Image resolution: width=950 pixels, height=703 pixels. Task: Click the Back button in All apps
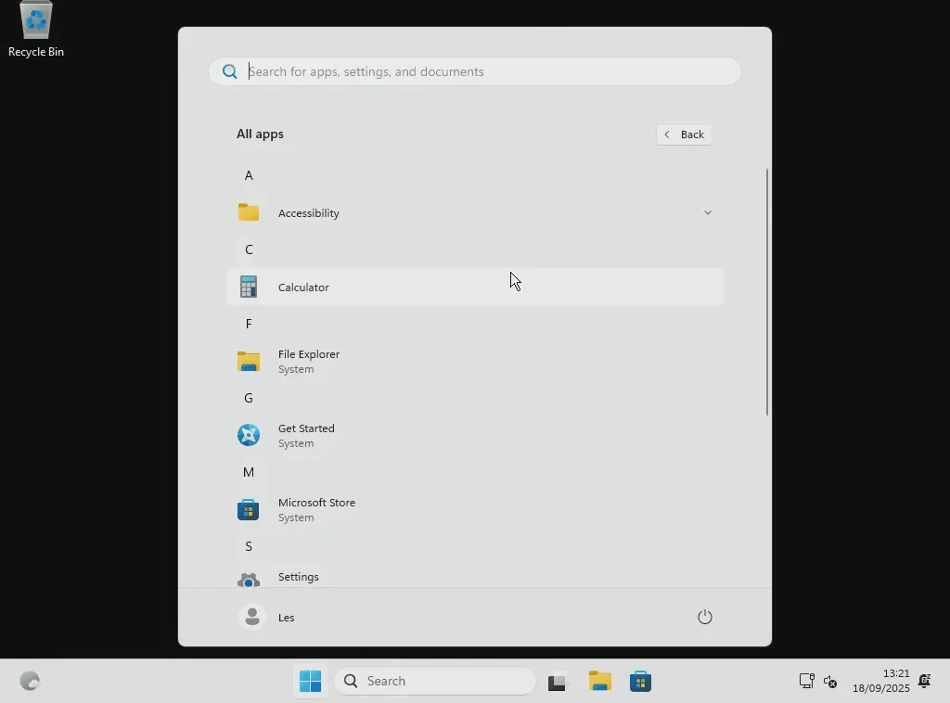684,134
